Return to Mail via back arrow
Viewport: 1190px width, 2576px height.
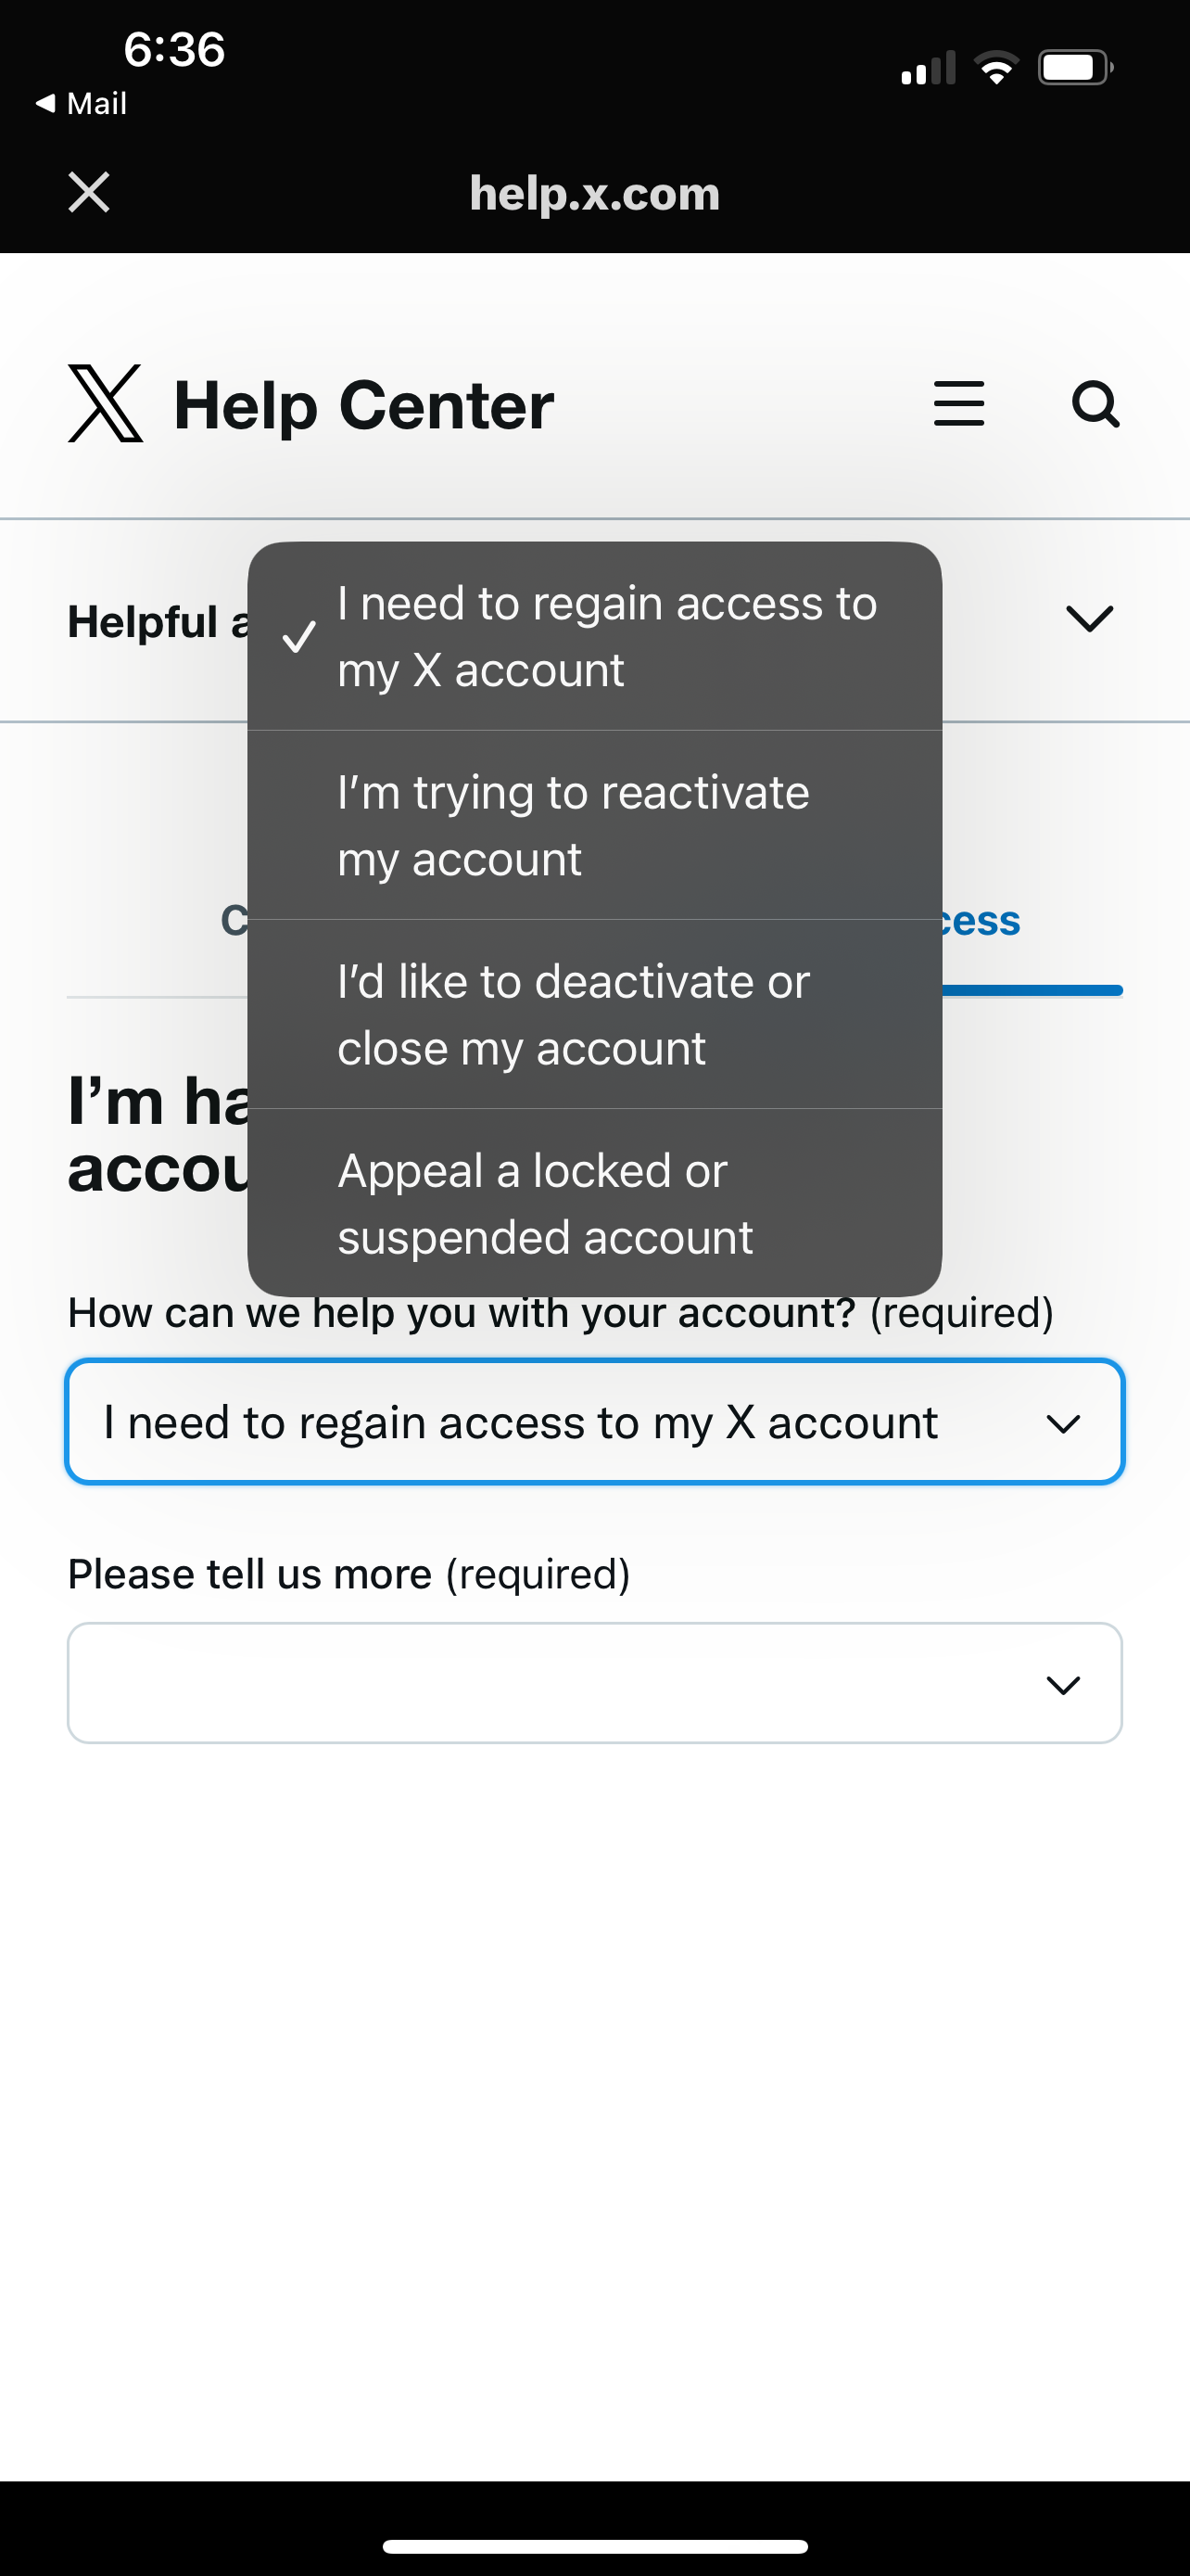click(x=81, y=103)
